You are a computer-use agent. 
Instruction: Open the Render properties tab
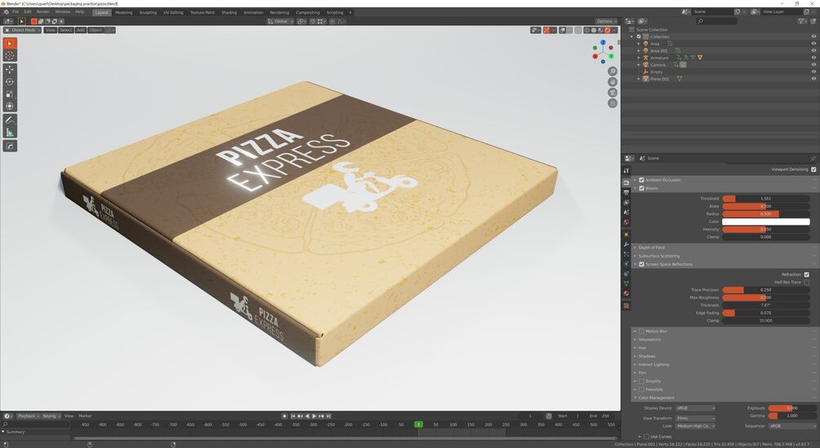(x=626, y=182)
